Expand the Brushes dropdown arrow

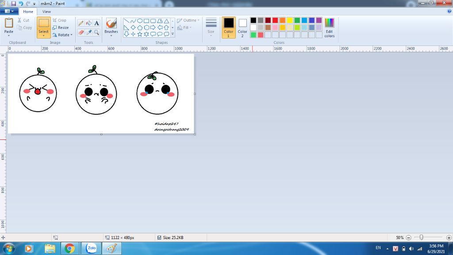(x=111, y=35)
